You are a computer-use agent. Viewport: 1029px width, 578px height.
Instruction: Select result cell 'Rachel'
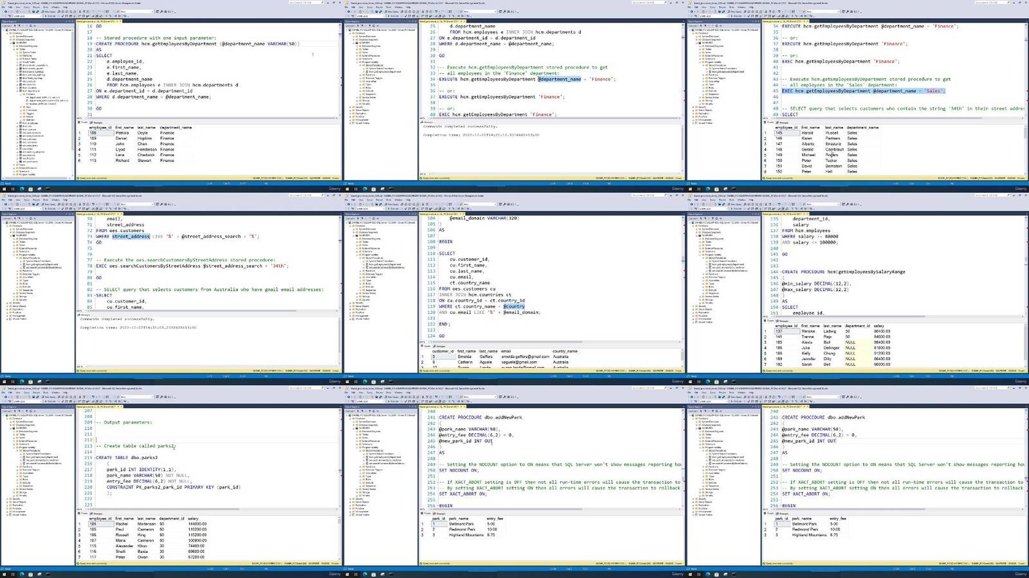[x=122, y=524]
